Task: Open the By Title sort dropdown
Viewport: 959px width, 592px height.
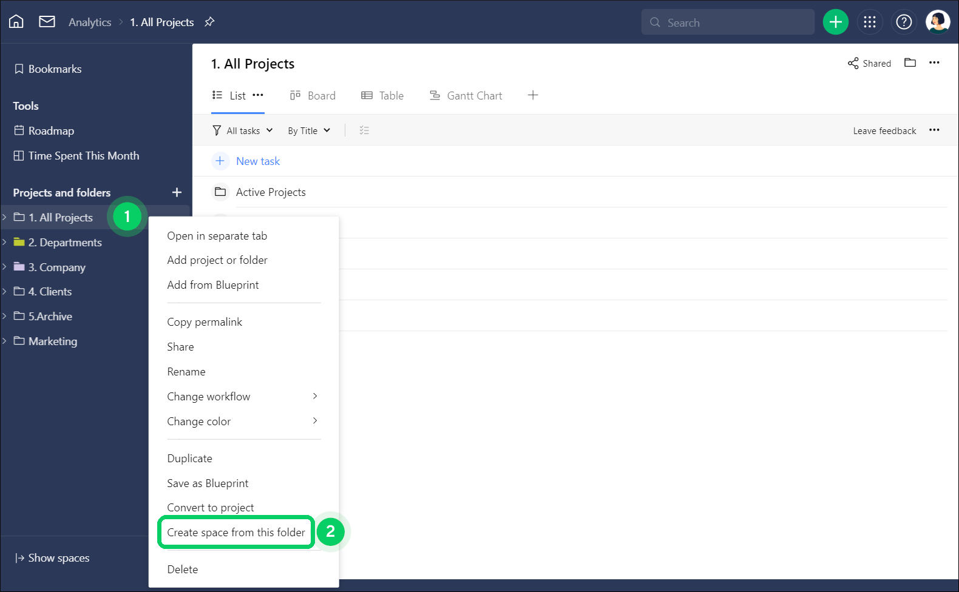Action: click(x=308, y=130)
